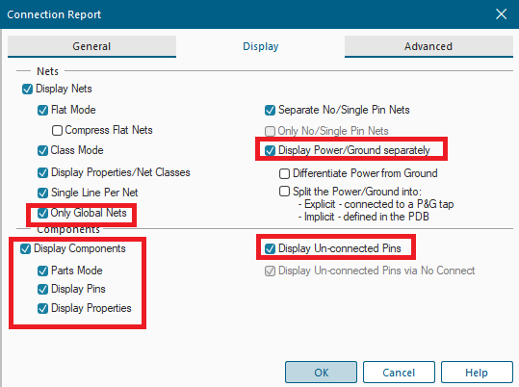The width and height of the screenshot is (519, 387).
Task: Disable Class Mode checkbox
Action: [42, 150]
